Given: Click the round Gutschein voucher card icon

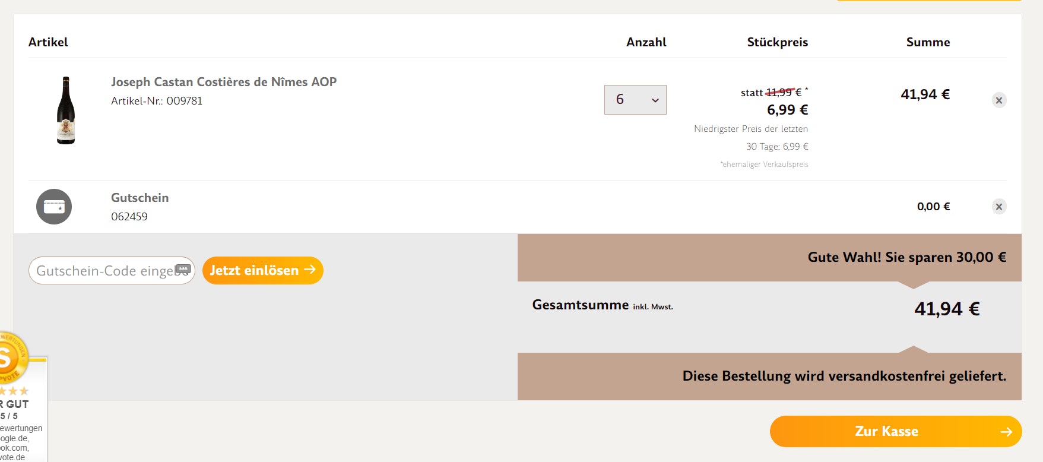Looking at the screenshot, I should coord(54,207).
